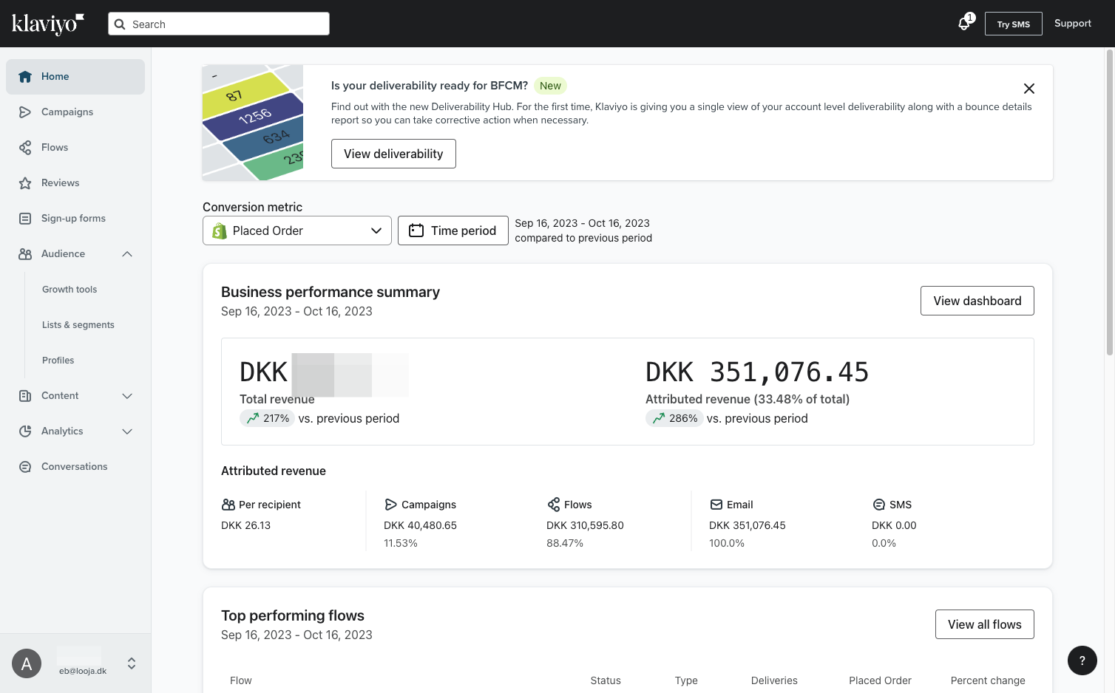Click the Analytics pie chart icon

(x=25, y=431)
